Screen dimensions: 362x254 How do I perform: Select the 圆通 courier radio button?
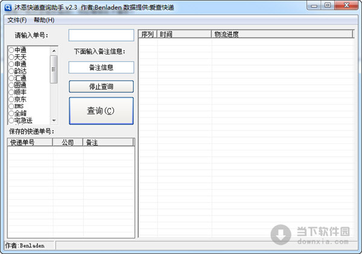pos(11,85)
